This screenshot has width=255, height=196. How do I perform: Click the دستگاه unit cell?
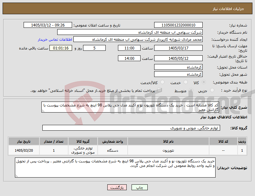pyautogui.click(x=112, y=150)
